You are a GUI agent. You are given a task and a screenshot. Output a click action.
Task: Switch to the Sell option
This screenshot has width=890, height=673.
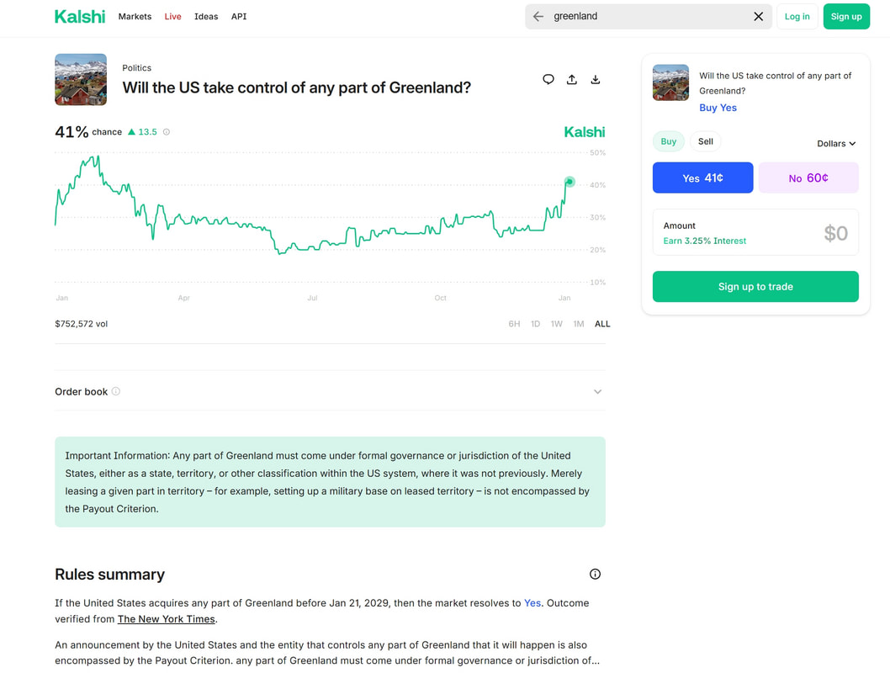pyautogui.click(x=705, y=141)
